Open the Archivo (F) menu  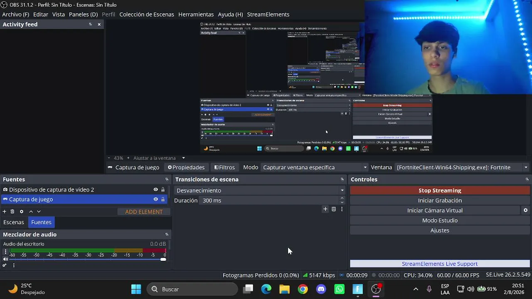(16, 15)
